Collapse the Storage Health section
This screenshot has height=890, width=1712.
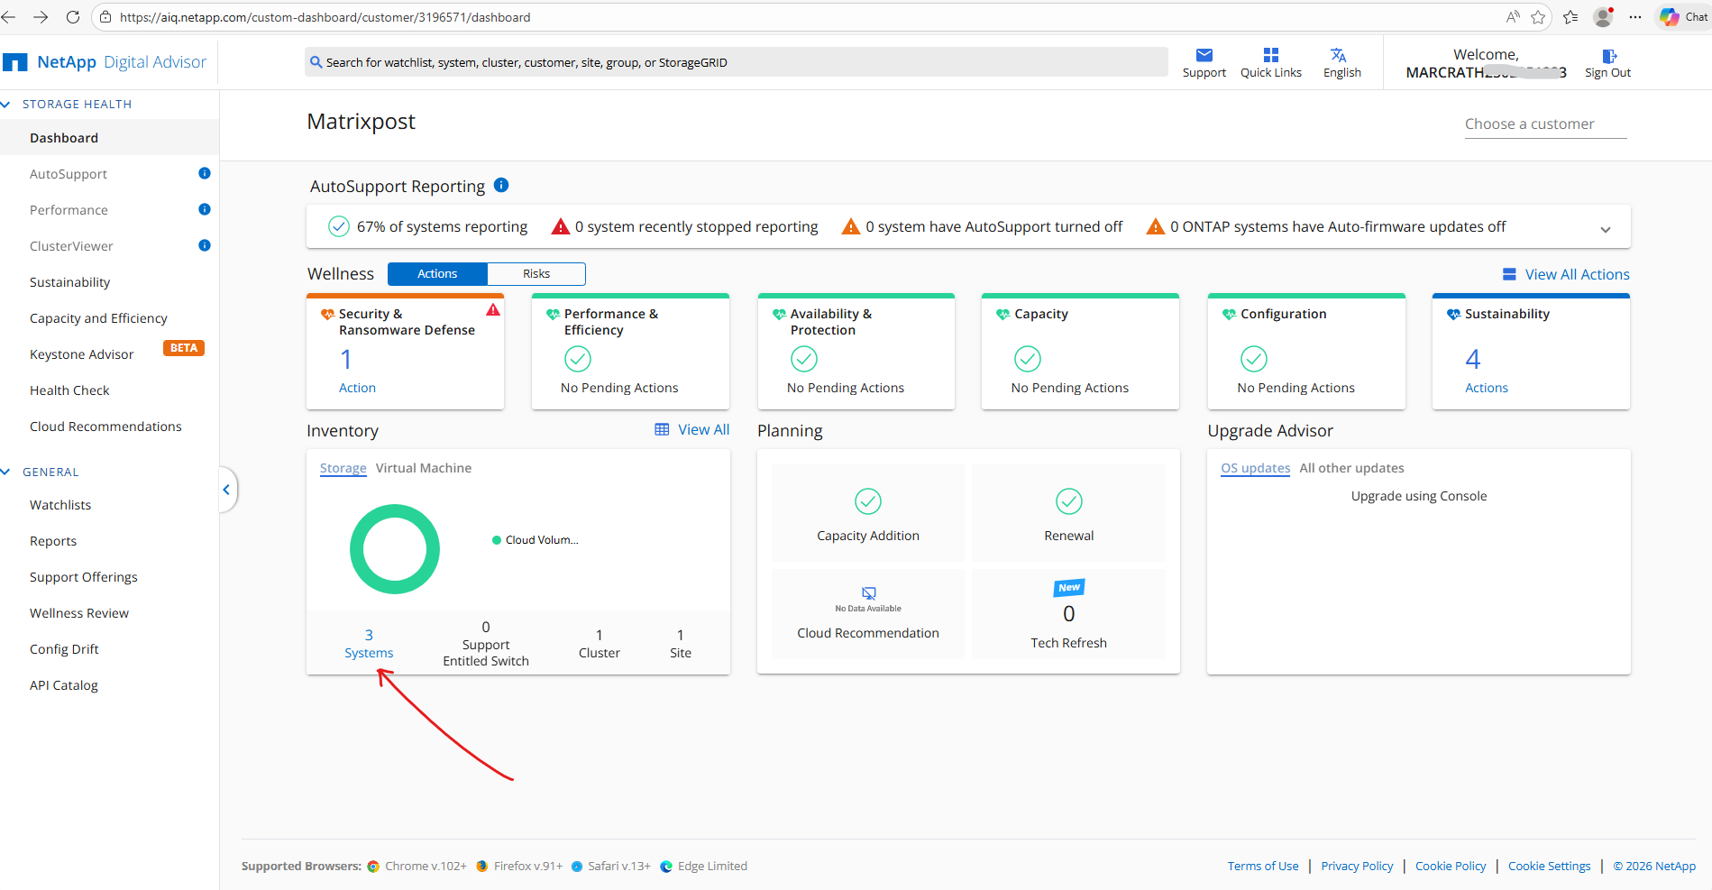6,105
